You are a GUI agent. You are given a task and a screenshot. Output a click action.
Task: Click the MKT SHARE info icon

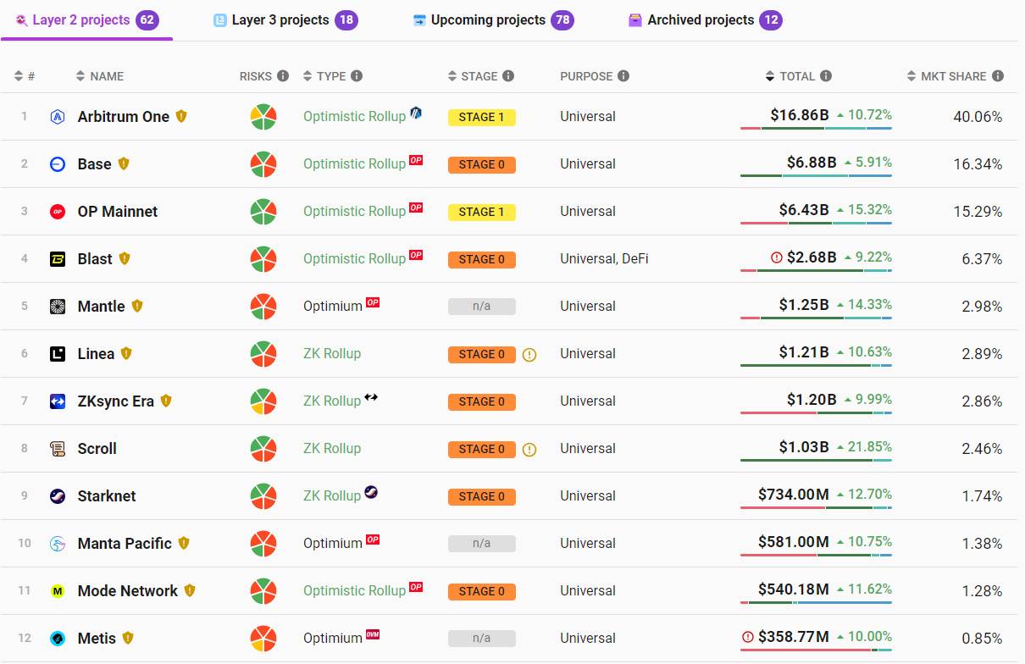click(x=998, y=76)
